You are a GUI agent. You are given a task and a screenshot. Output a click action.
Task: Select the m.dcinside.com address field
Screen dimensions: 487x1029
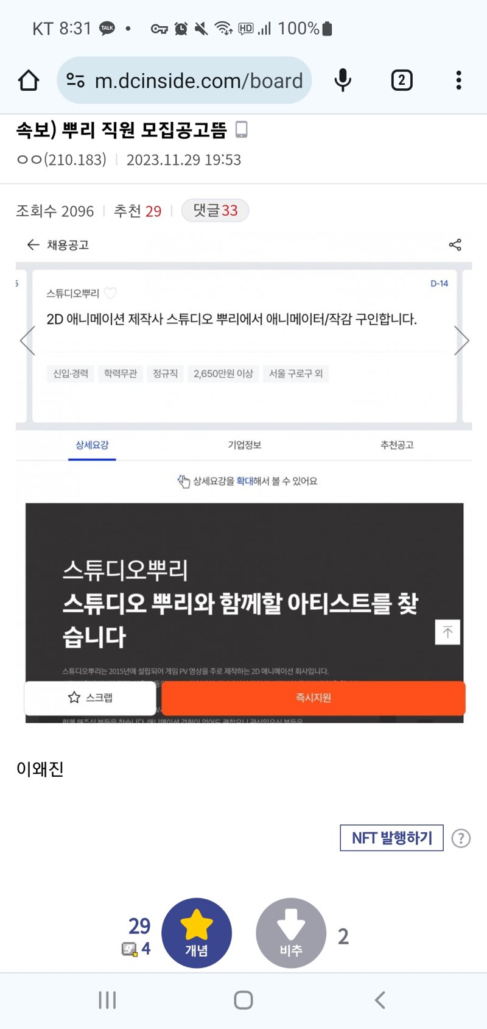184,80
